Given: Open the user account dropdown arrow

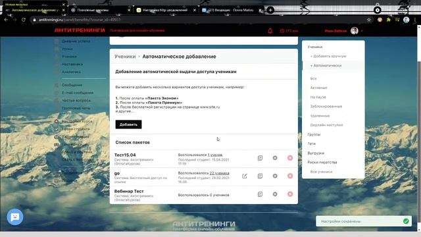Looking at the screenshot, I should click(x=362, y=31).
